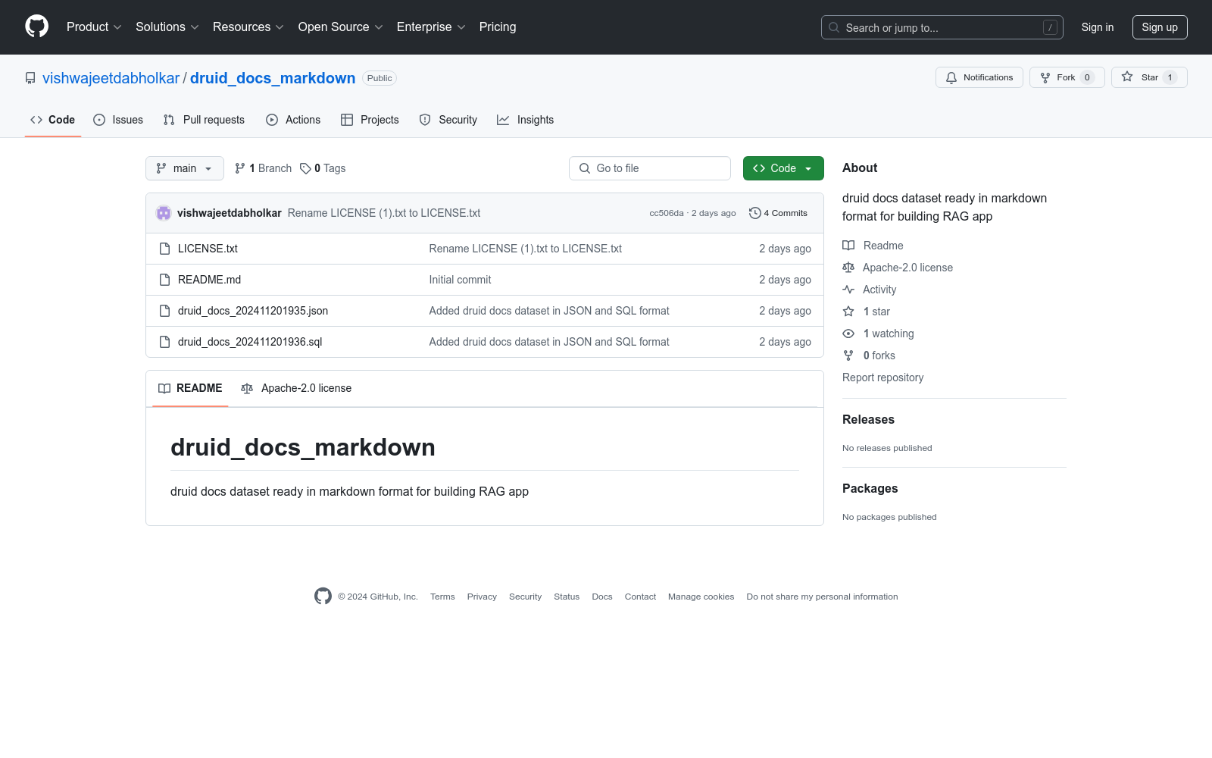Image resolution: width=1212 pixels, height=758 pixels.
Task: Switch to the Issues tab
Action: (118, 120)
